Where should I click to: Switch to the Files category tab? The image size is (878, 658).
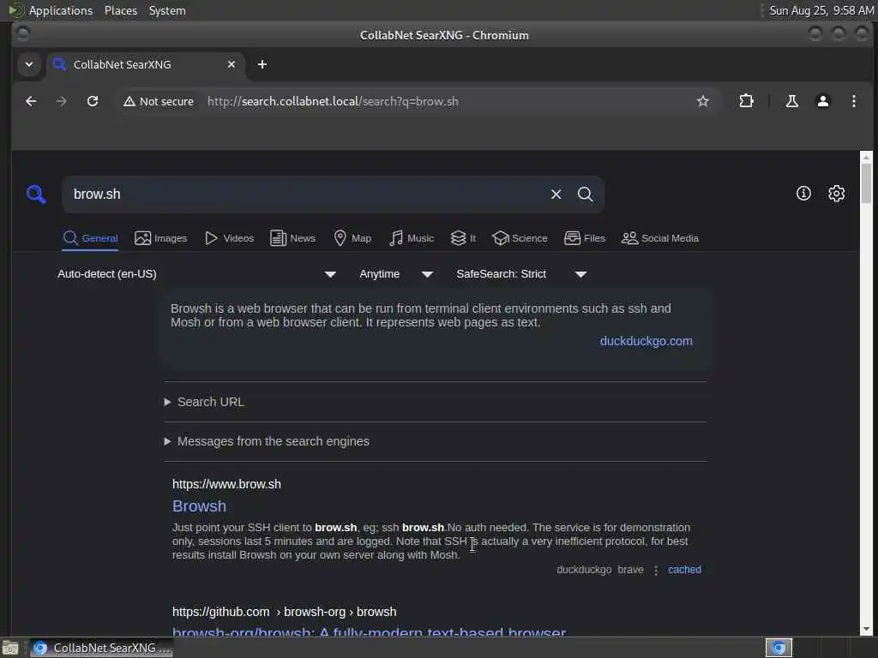pyautogui.click(x=585, y=238)
